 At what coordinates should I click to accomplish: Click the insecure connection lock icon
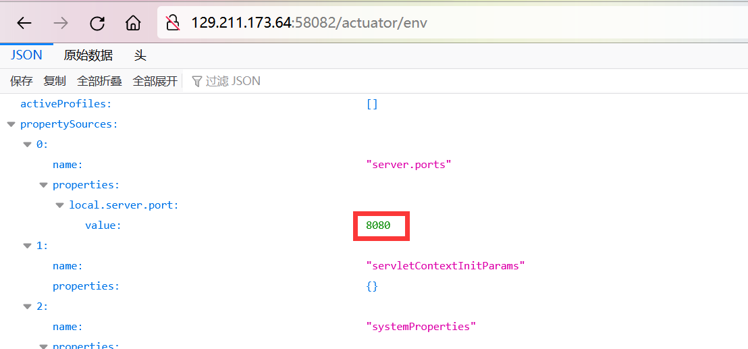click(172, 22)
